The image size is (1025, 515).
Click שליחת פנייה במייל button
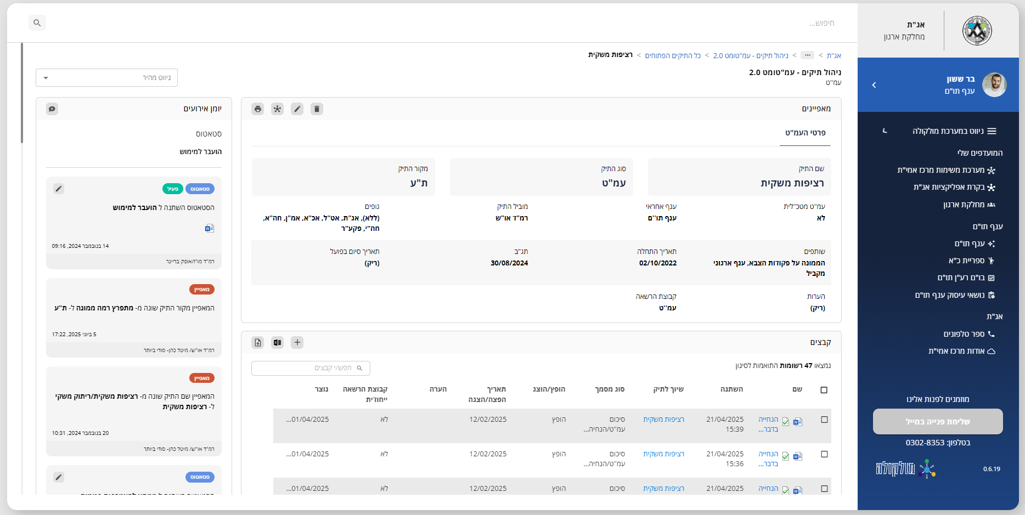tap(938, 422)
